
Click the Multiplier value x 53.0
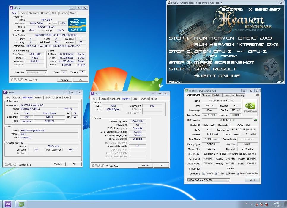point(35,58)
